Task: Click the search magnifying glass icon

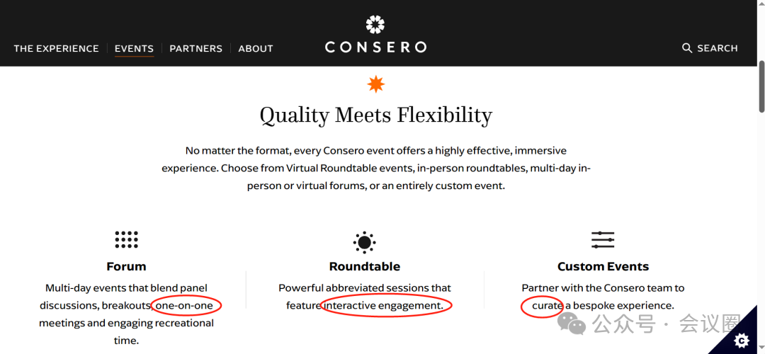Action: click(x=687, y=47)
